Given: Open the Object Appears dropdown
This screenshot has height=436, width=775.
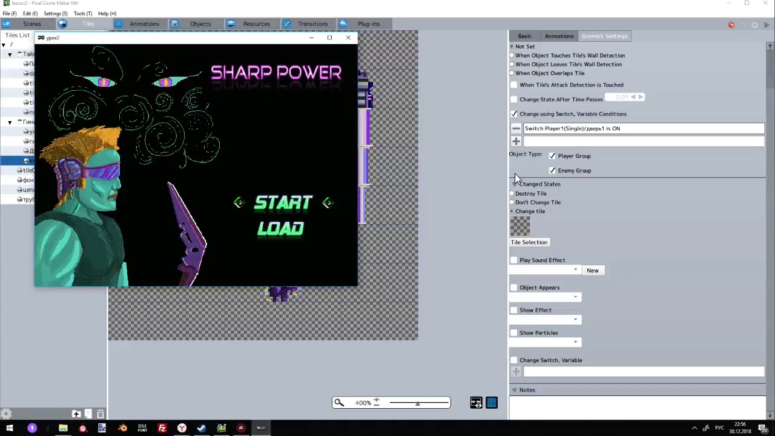Looking at the screenshot, I should pyautogui.click(x=546, y=297).
